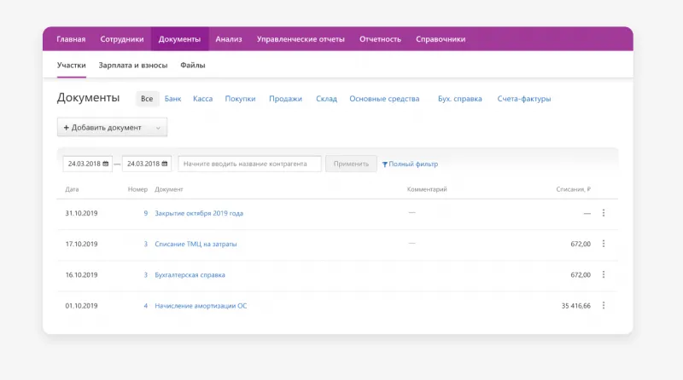Open the Сотрудники top menu
The image size is (683, 380).
pos(122,39)
